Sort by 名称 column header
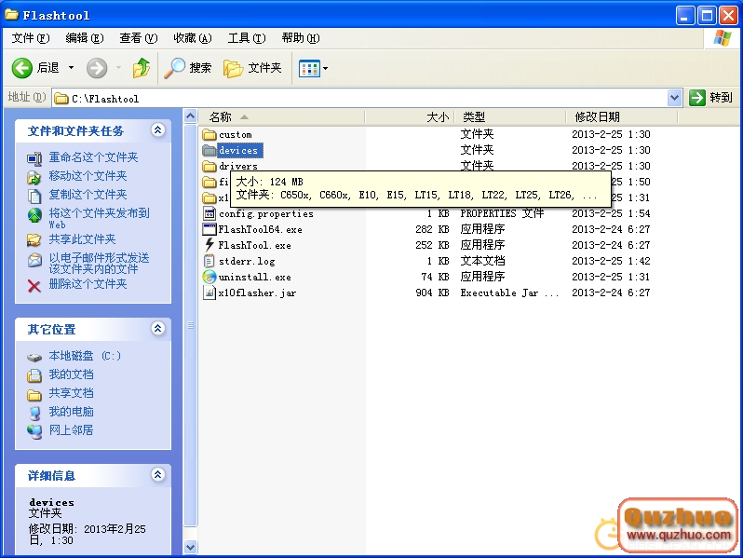The width and height of the screenshot is (743, 558). (x=281, y=116)
